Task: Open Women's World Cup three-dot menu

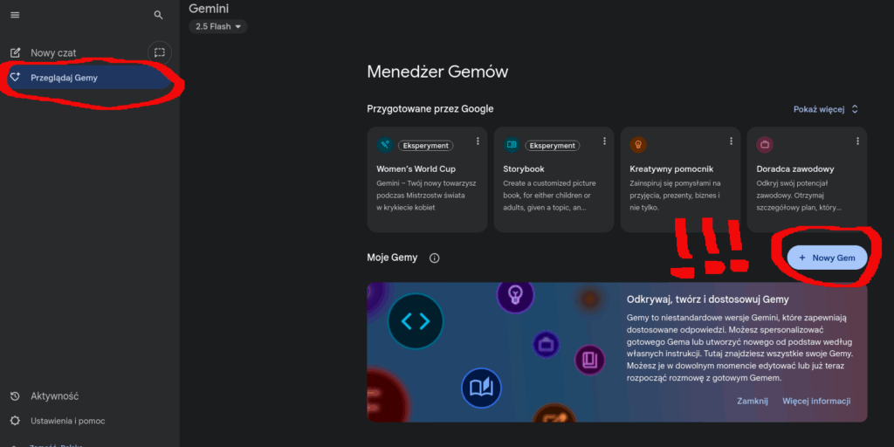Action: point(478,141)
